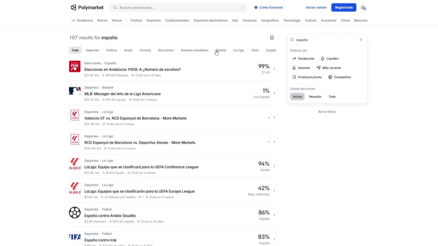
Task: Open LaLiga UEFA Europa League market title
Action: [139, 191]
